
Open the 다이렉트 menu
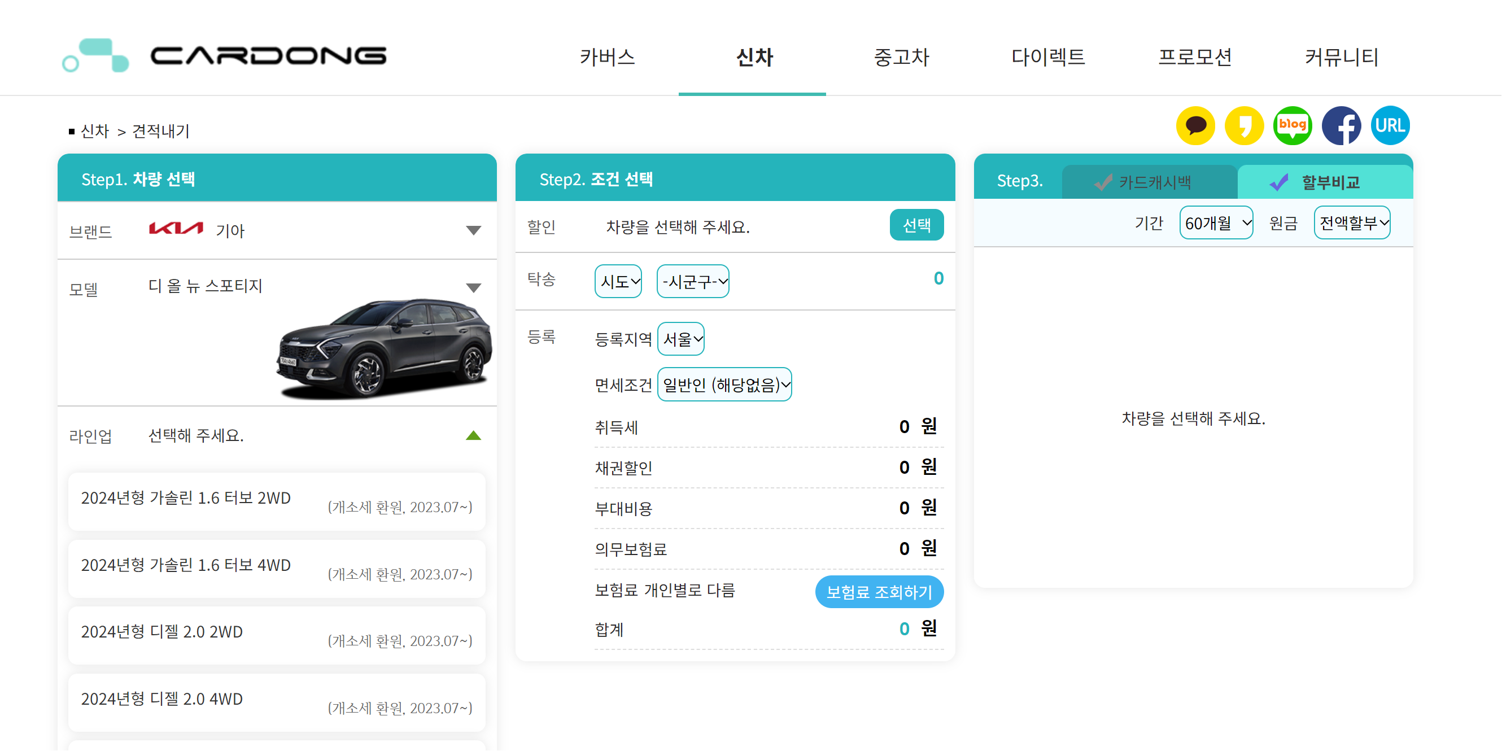[x=1048, y=57]
